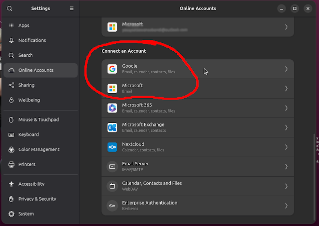Image resolution: width=319 pixels, height=226 pixels.
Task: Click the "Mouse & Touchpad" sidebar label
Action: (38, 119)
